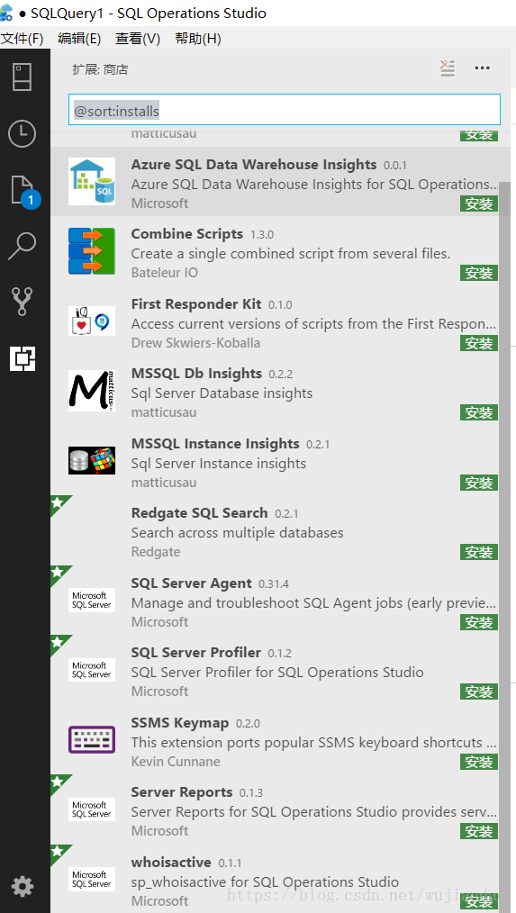Image resolution: width=516 pixels, height=913 pixels.
Task: Install SSMS Keymap extension
Action: tap(479, 762)
